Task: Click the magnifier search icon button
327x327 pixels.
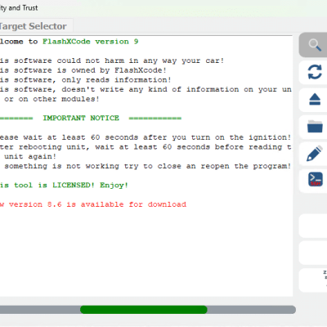Action: point(313,45)
